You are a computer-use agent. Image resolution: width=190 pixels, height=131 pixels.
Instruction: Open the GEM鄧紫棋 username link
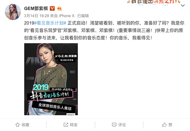click(x=36, y=8)
